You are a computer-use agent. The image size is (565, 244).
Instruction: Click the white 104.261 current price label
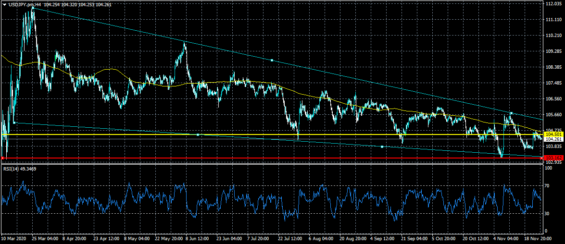click(x=553, y=140)
